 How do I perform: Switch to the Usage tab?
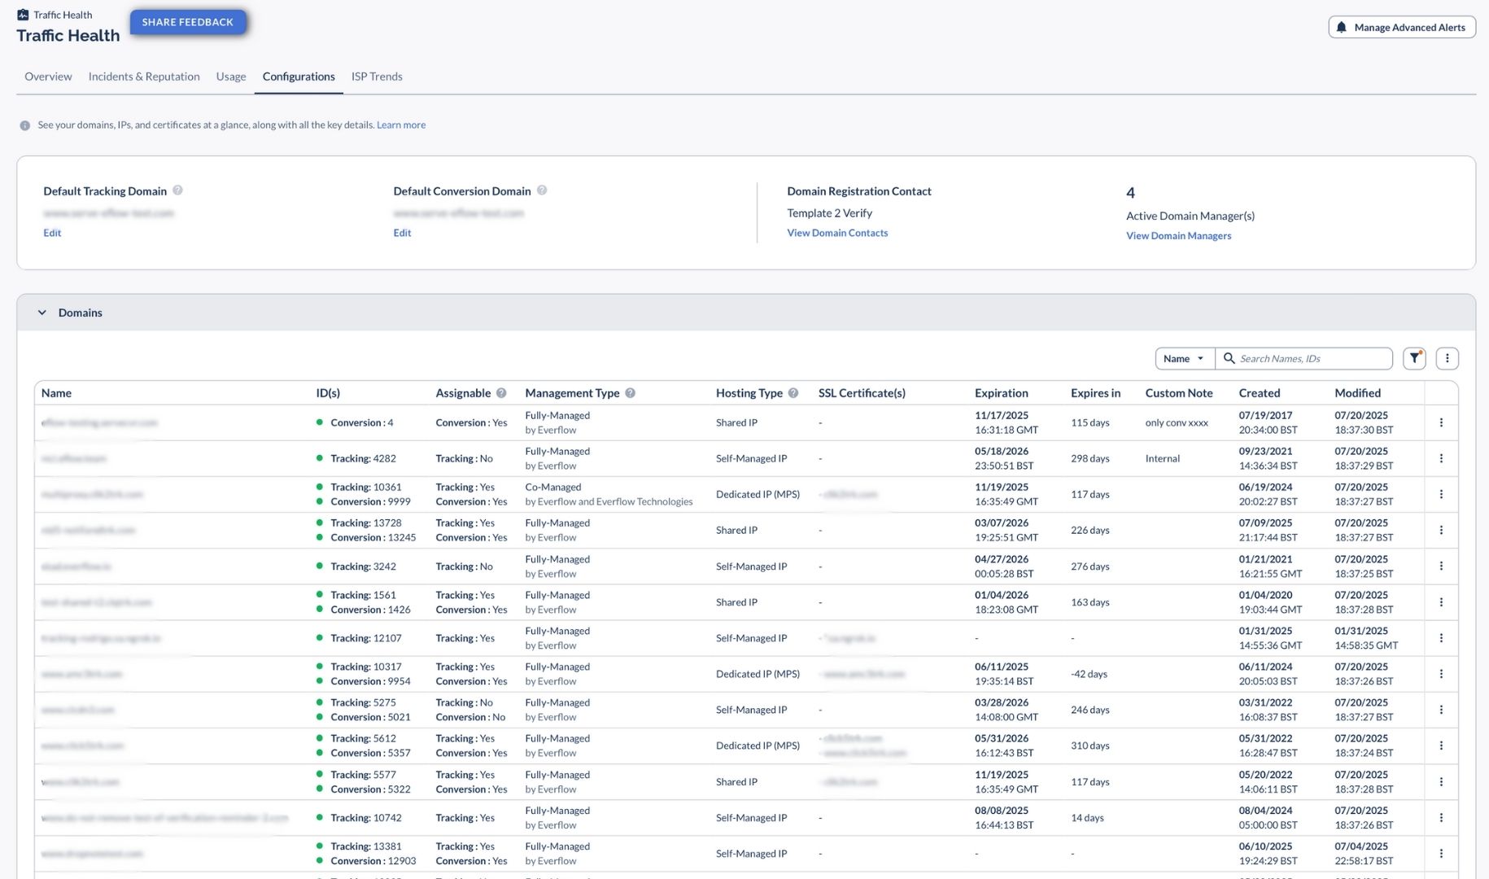pyautogui.click(x=231, y=77)
